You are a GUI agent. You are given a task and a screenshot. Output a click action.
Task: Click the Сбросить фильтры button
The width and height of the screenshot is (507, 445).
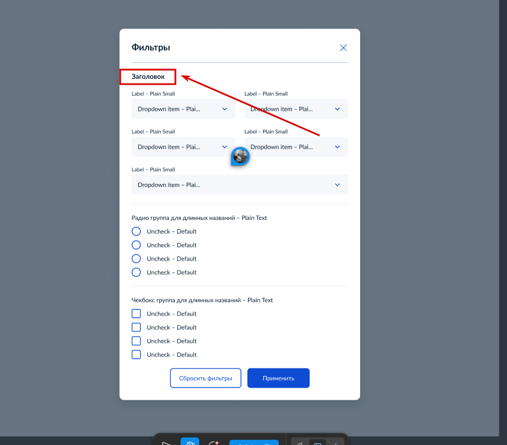[206, 378]
